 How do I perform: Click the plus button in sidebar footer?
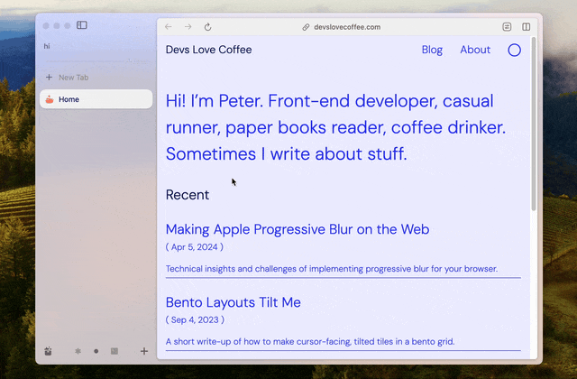143,351
